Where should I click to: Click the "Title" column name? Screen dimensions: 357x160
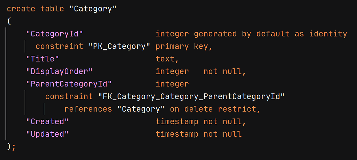[43, 59]
